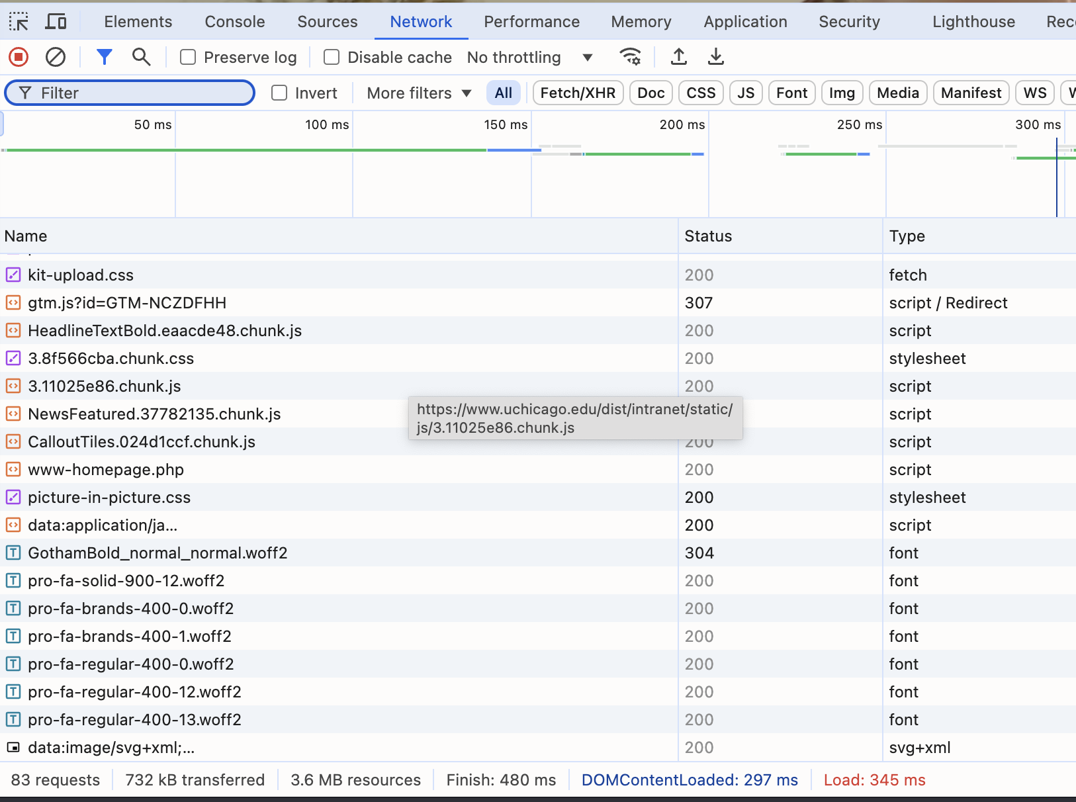Click the import HAR upload icon
This screenshot has width=1076, height=802.
tap(678, 58)
